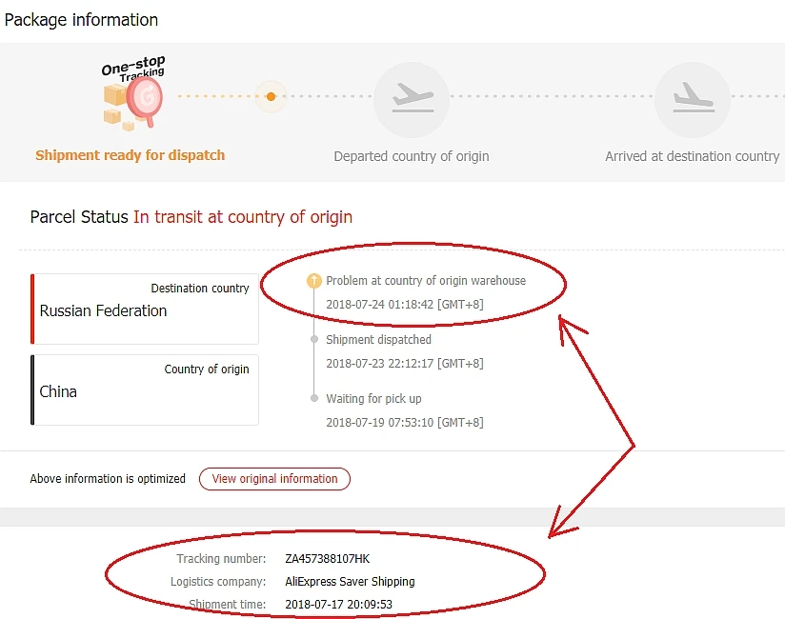Select the Russian Federation destination card
This screenshot has height=619, width=785.
tap(145, 309)
